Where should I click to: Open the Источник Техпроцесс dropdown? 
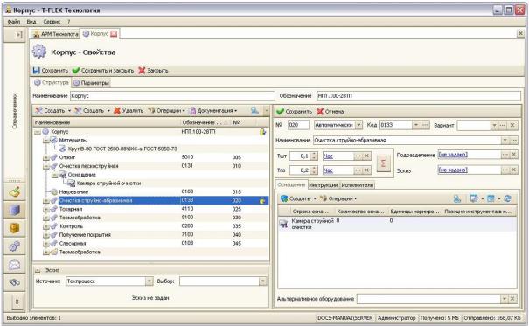pos(149,281)
